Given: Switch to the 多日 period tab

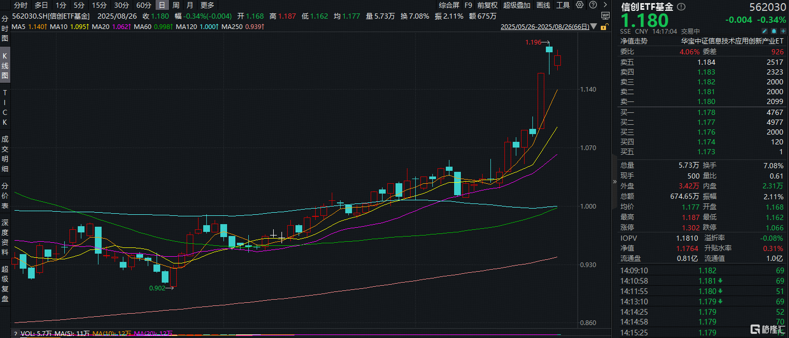Looking at the screenshot, I should click(41, 5).
